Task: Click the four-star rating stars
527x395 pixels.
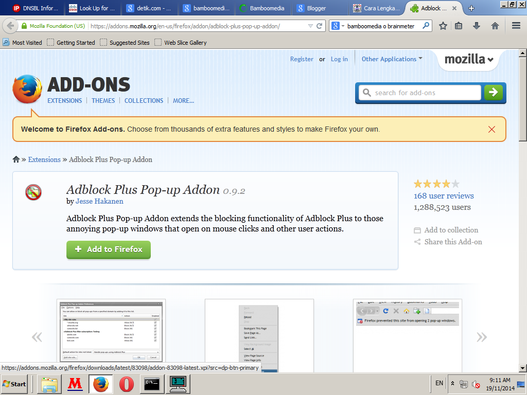Action: (436, 184)
